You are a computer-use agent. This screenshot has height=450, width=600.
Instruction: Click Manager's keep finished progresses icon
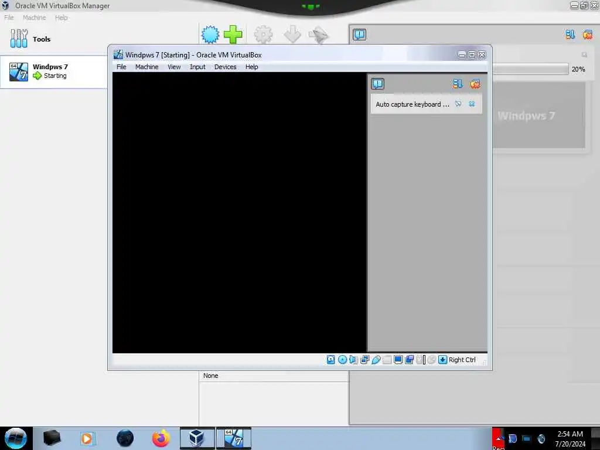click(x=570, y=35)
